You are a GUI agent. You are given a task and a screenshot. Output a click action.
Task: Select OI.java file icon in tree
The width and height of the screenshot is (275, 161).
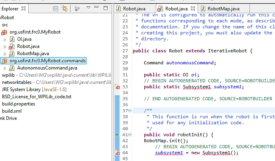click(x=12, y=39)
